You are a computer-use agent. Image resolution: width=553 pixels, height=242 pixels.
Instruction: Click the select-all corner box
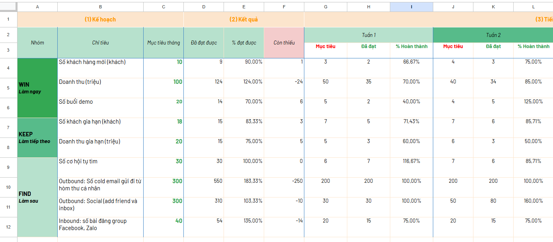coord(8,7)
